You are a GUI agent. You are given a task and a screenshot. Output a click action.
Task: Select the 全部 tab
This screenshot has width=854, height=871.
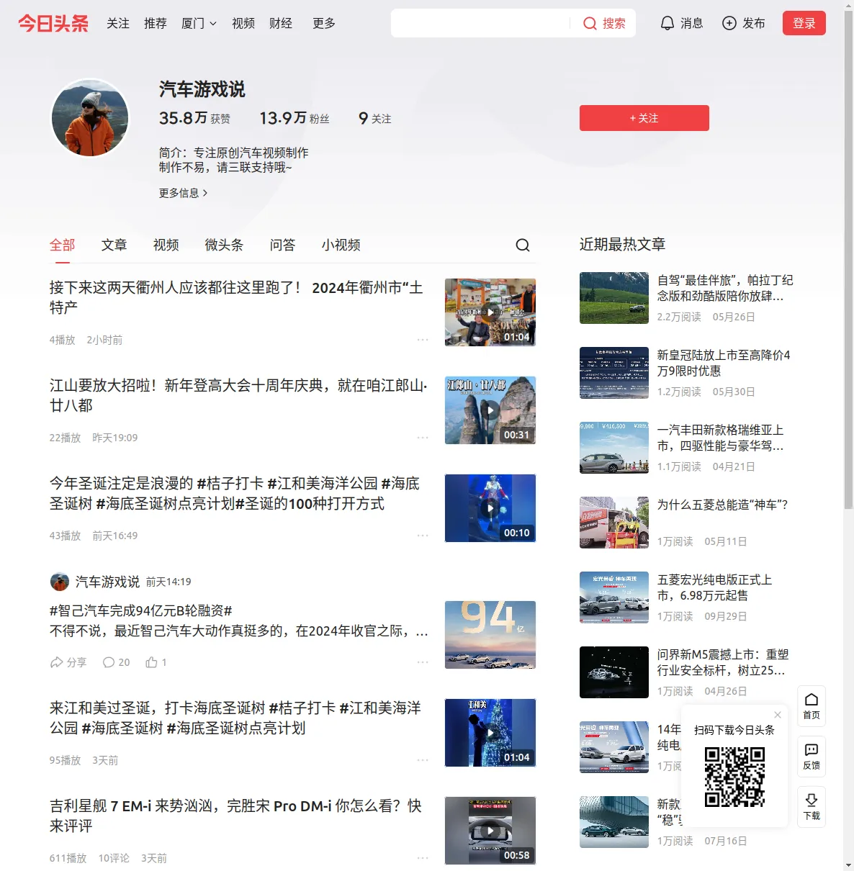tap(63, 245)
